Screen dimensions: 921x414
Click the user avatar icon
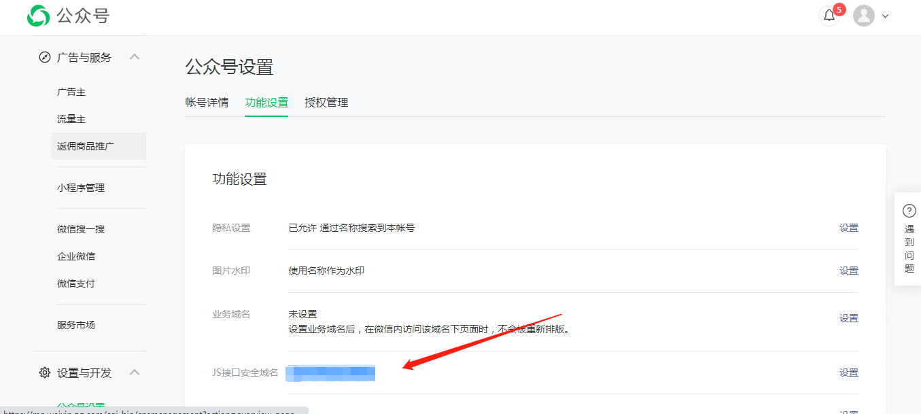(864, 16)
